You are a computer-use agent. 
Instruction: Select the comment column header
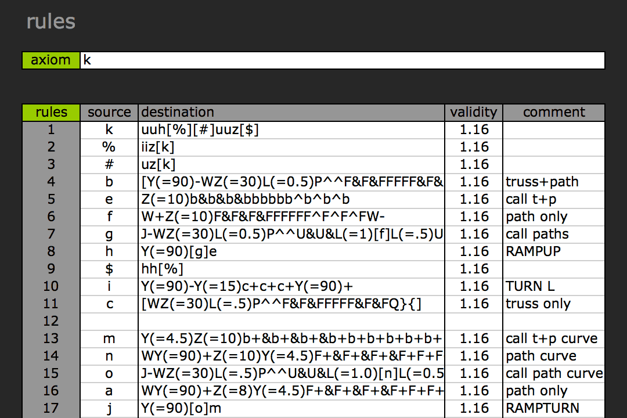tap(554, 113)
